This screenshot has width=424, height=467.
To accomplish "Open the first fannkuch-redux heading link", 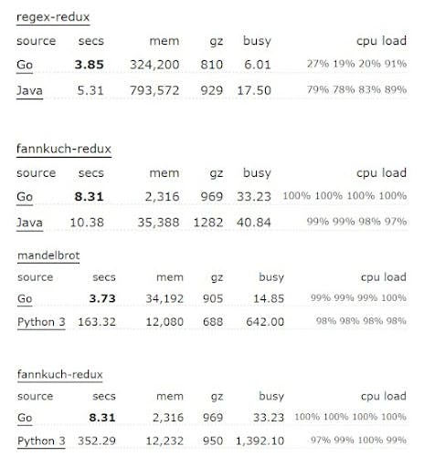I will [64, 149].
